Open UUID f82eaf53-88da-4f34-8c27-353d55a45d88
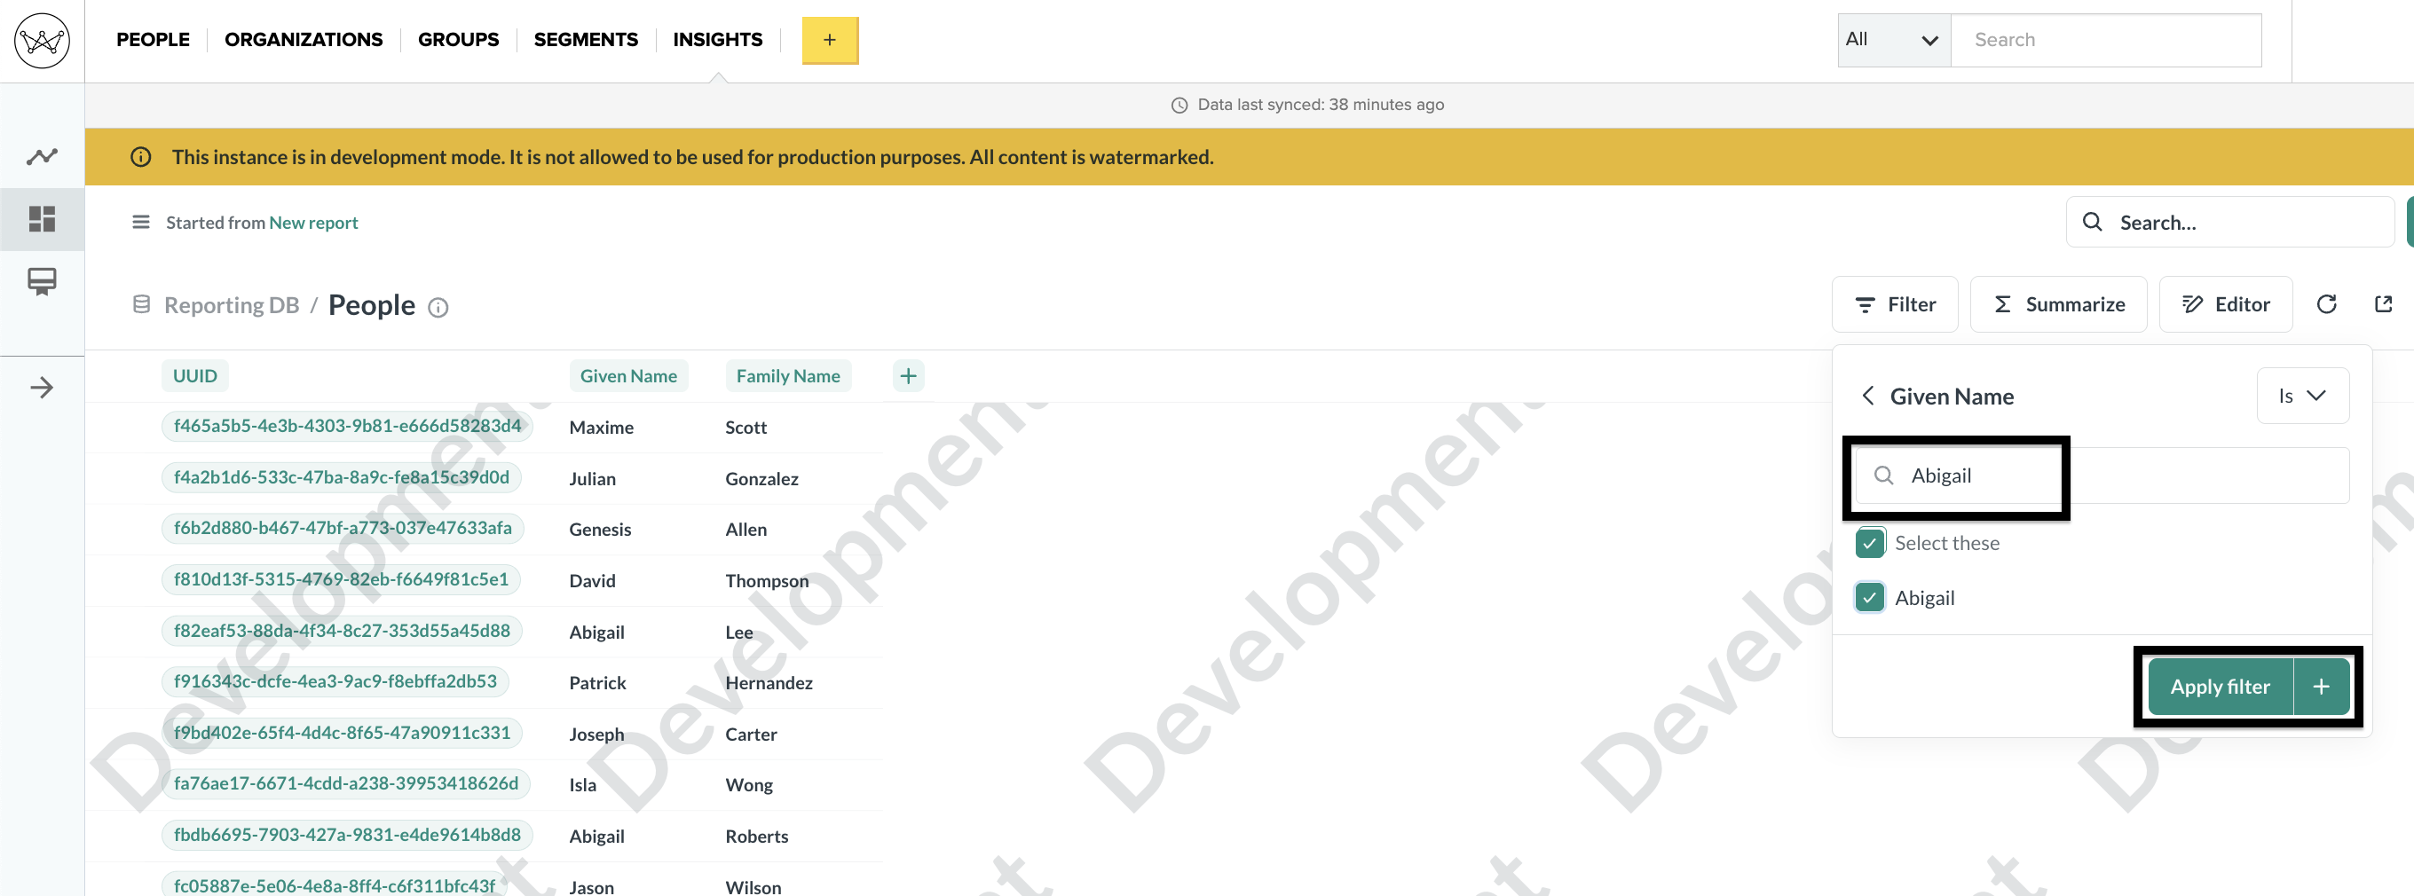2414x896 pixels. coord(342,631)
